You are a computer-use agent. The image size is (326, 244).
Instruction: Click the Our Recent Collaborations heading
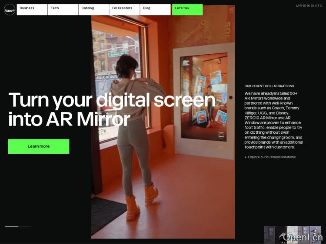point(269,86)
